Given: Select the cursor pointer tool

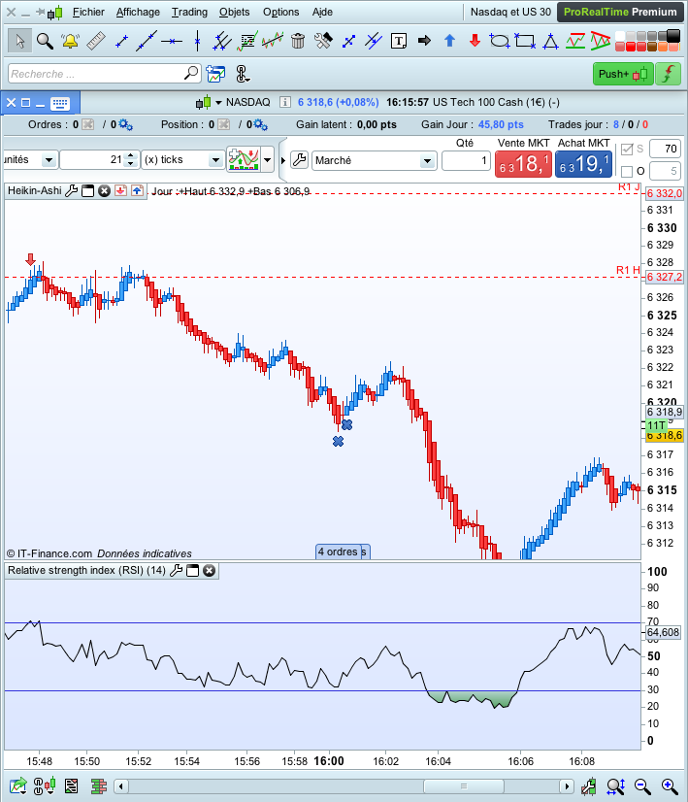Looking at the screenshot, I should pyautogui.click(x=20, y=41).
